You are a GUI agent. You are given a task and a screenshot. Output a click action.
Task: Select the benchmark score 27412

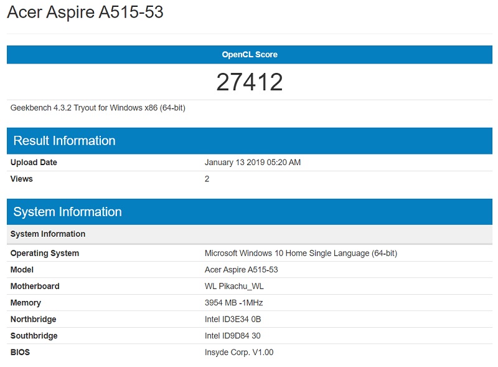(249, 82)
